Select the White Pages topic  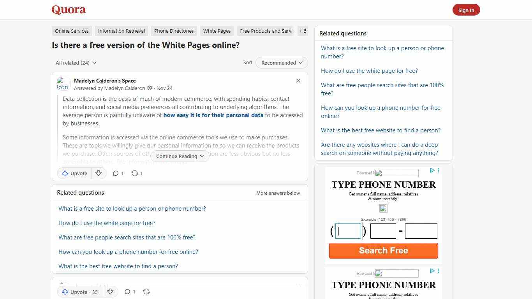pyautogui.click(x=217, y=31)
